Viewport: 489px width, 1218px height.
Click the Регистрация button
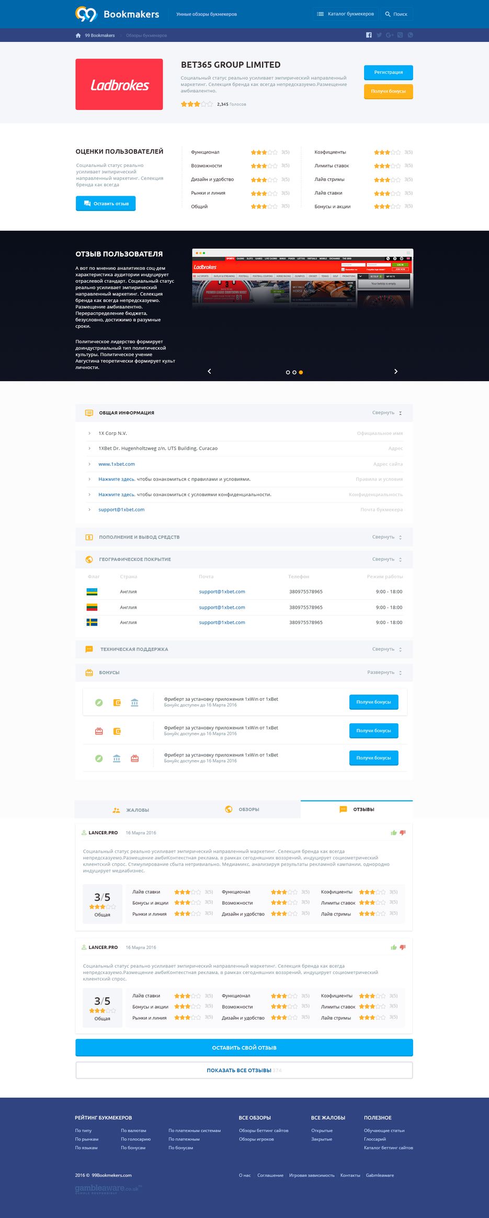click(x=389, y=72)
